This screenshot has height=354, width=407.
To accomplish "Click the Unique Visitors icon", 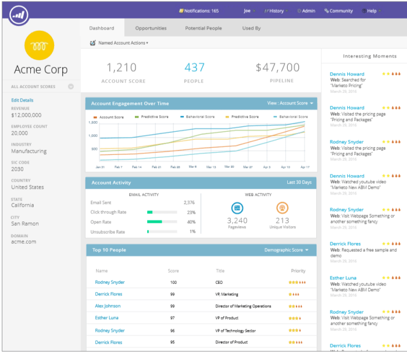I will click(x=282, y=208).
